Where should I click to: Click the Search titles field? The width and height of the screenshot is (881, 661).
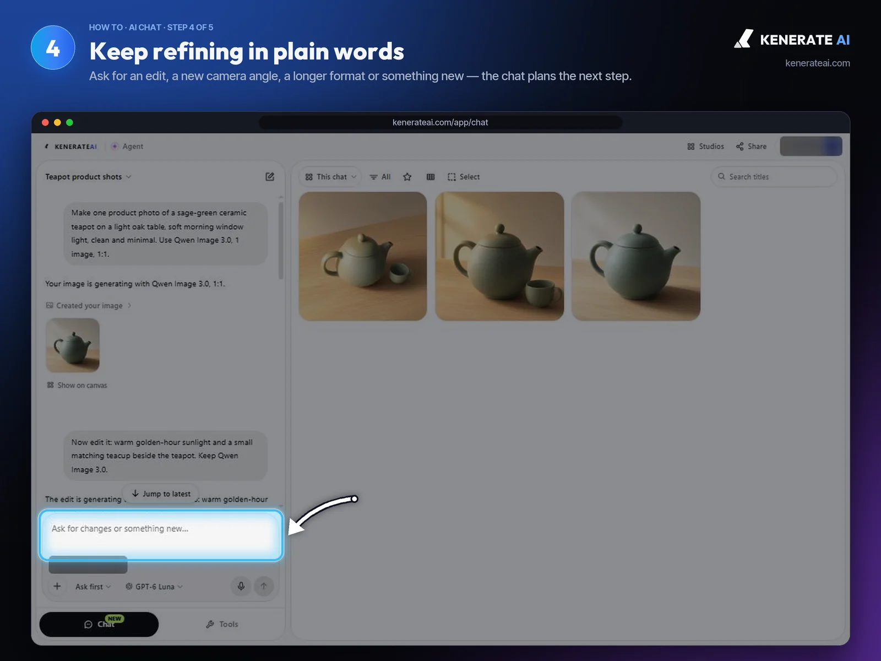(774, 177)
